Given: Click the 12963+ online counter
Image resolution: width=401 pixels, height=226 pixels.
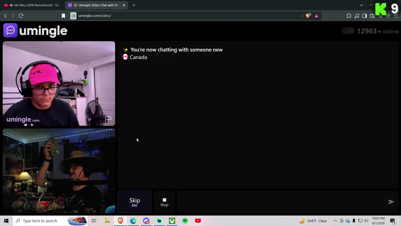Looking at the screenshot, I should point(378,31).
